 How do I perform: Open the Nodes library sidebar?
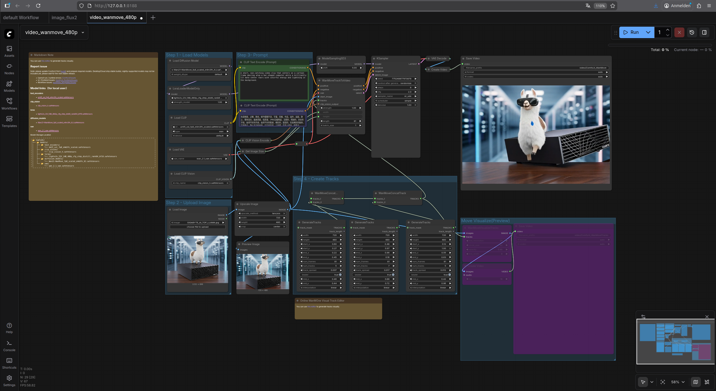point(9,69)
